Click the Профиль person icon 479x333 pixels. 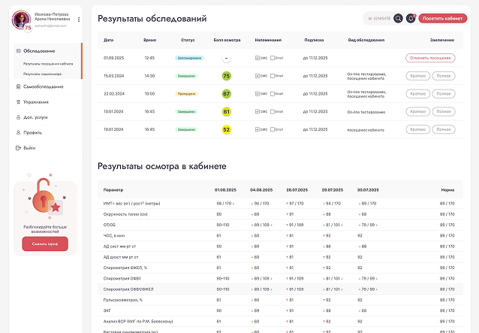[x=18, y=132]
